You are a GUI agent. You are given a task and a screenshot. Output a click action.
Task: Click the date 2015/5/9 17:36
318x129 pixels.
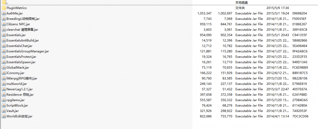pos(278,8)
